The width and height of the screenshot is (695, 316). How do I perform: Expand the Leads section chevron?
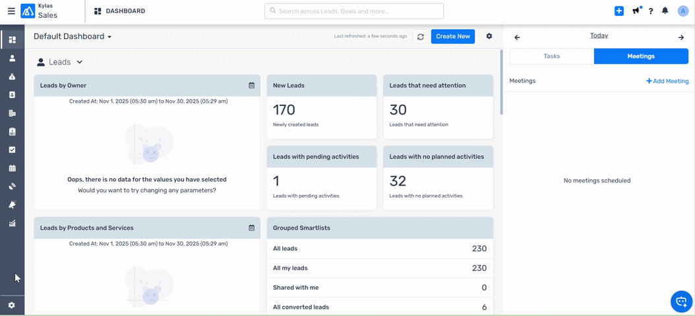click(x=80, y=62)
